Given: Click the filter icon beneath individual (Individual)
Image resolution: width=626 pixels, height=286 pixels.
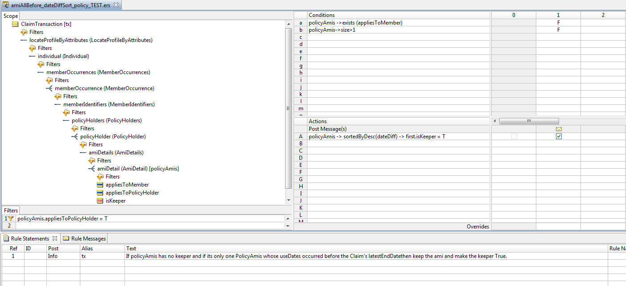Looking at the screenshot, I should click(41, 64).
